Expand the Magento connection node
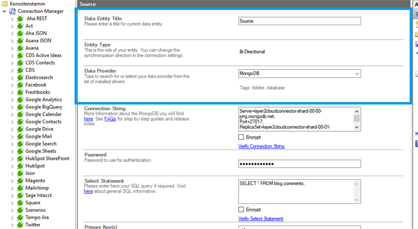418x229 pixels. (x=12, y=180)
